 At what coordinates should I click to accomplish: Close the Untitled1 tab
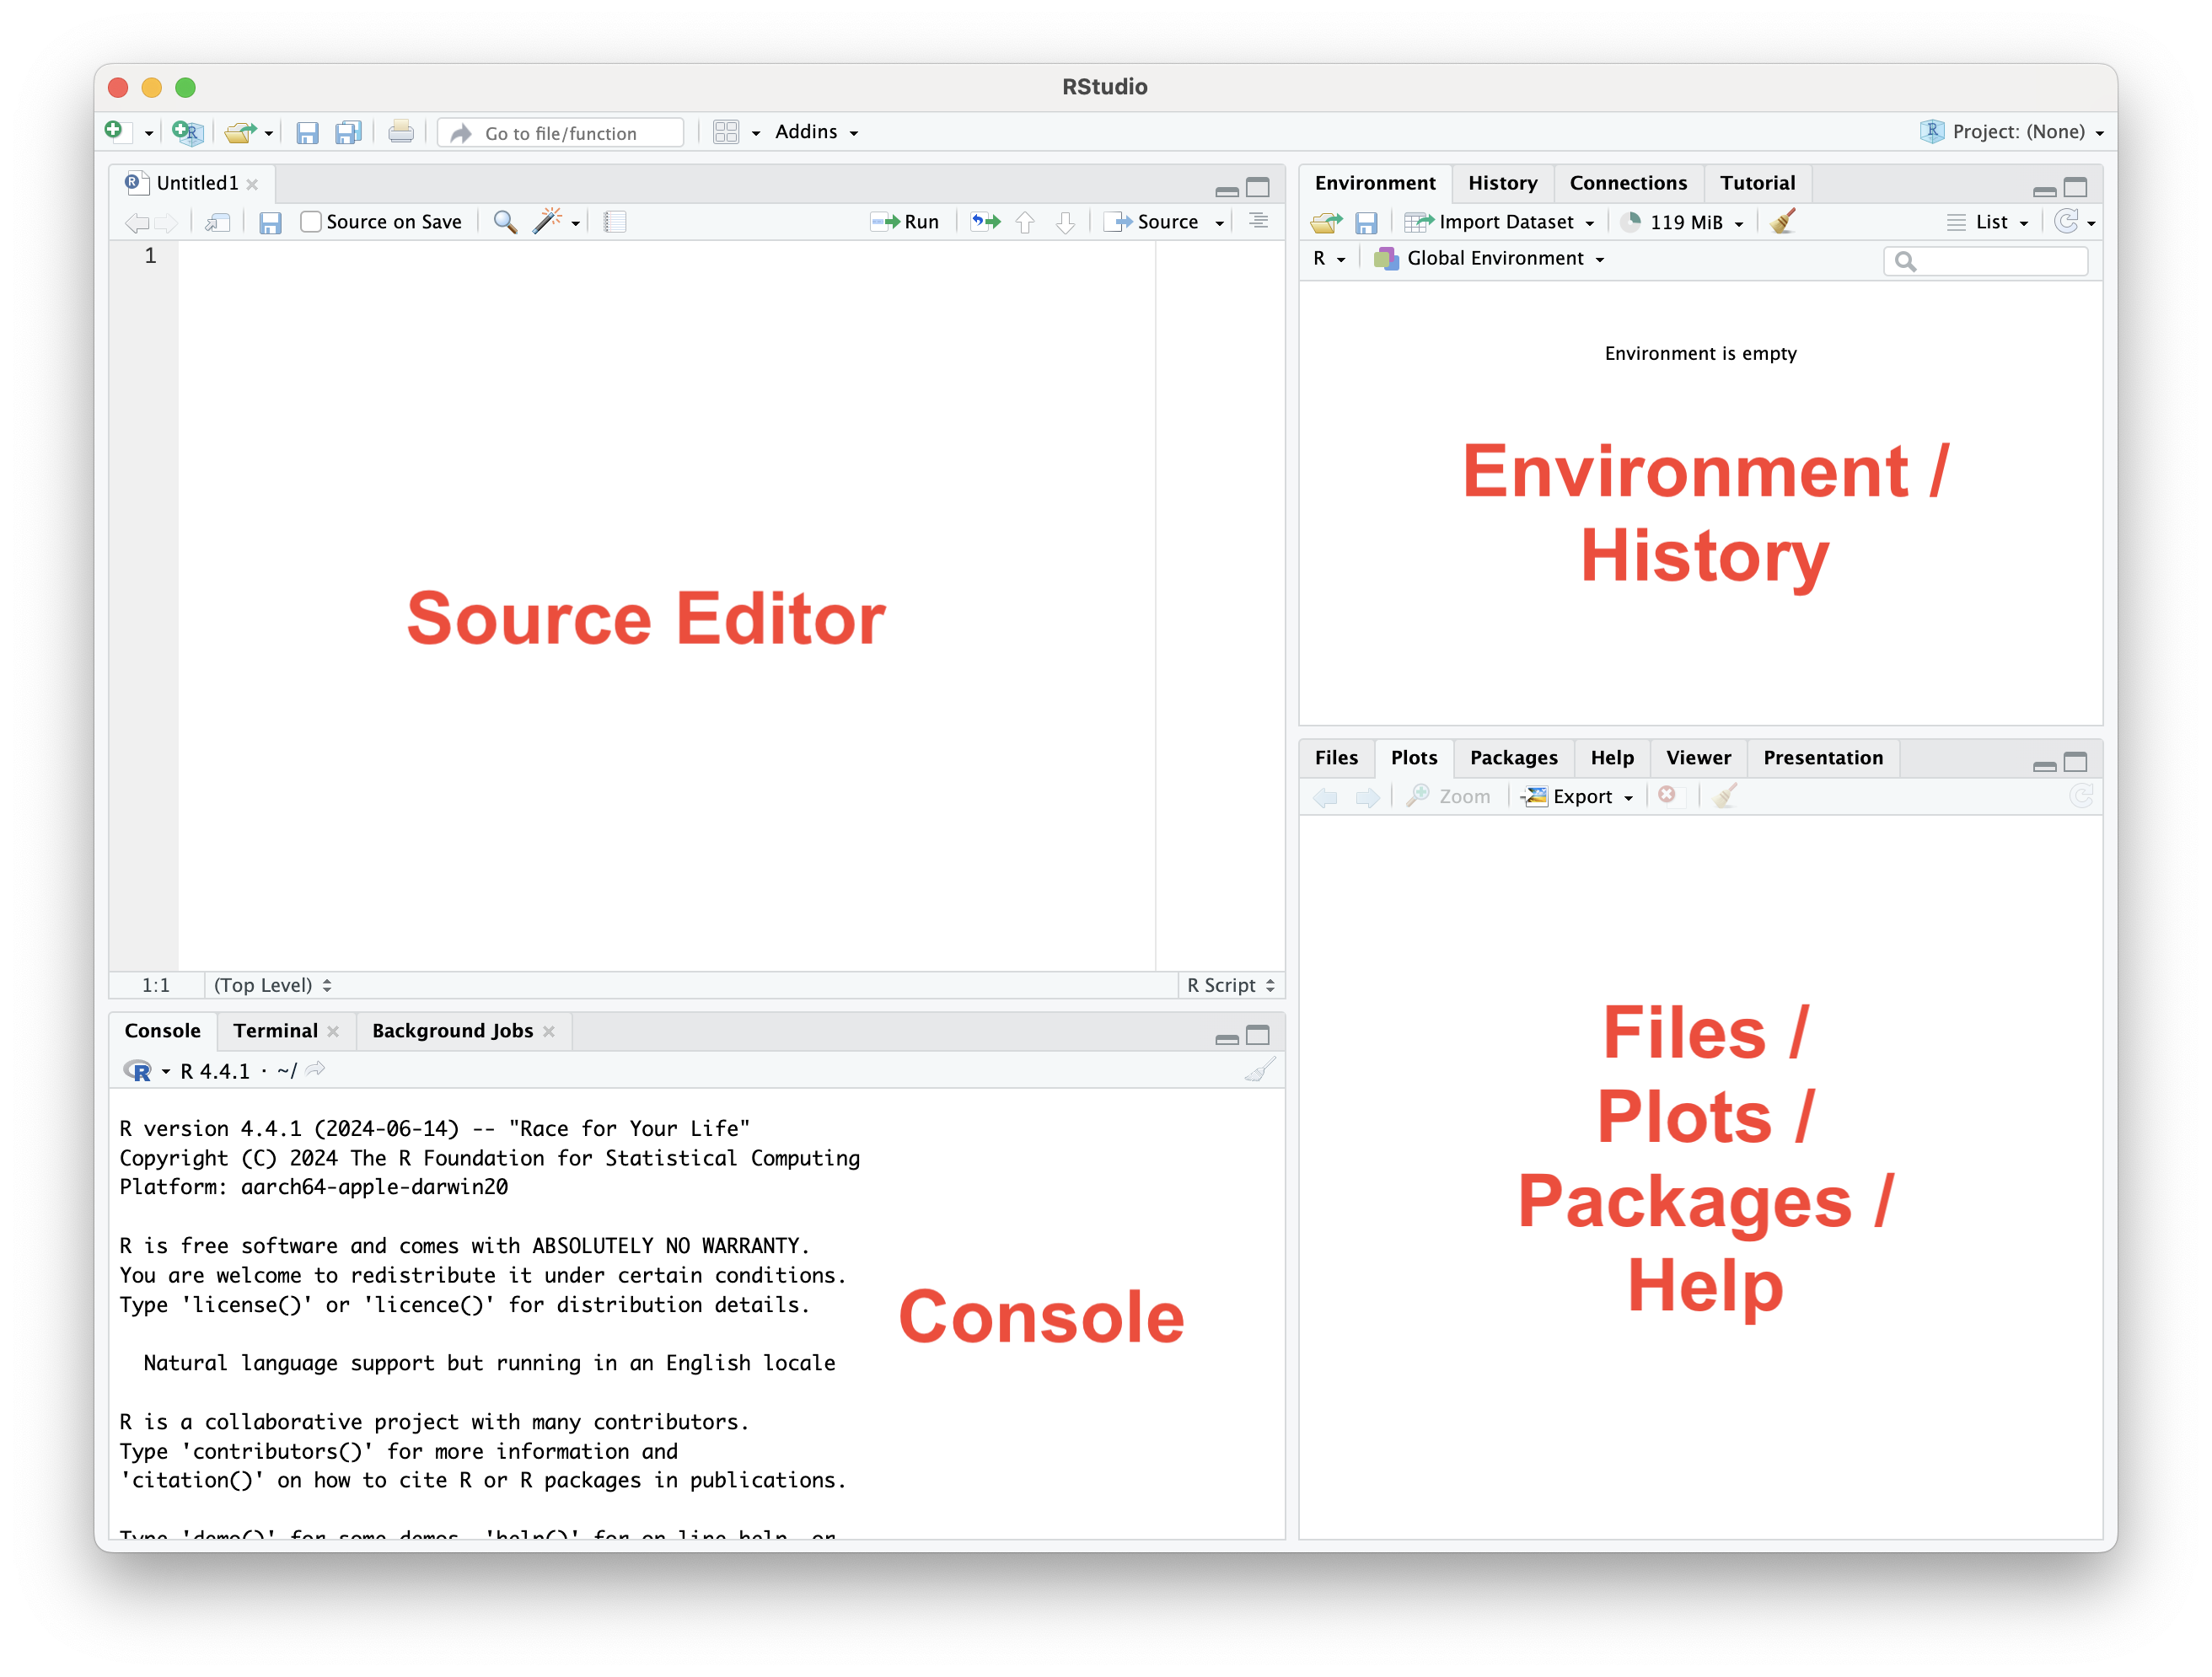pyautogui.click(x=253, y=184)
